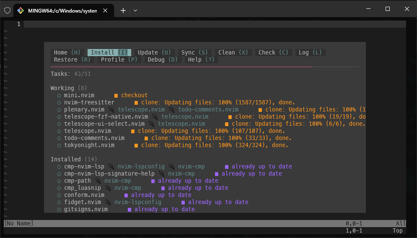417x238 pixels.
Task: Open the Profile (P) view
Action: (119, 59)
